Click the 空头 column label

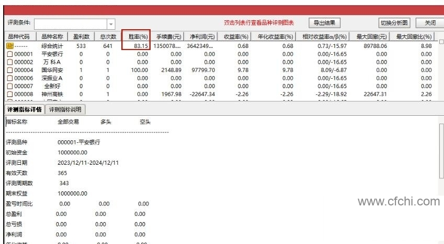[145, 122]
